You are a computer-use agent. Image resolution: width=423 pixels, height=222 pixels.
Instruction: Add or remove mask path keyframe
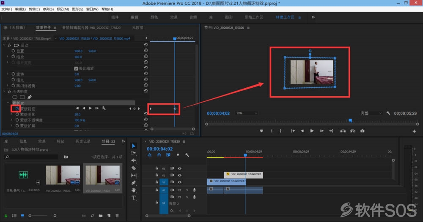[135, 109]
